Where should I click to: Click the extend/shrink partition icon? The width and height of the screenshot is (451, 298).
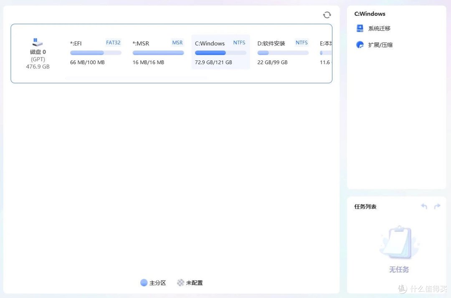[360, 45]
